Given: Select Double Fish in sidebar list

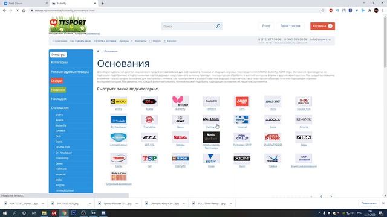Looking at the screenshot, I should coord(63,147).
